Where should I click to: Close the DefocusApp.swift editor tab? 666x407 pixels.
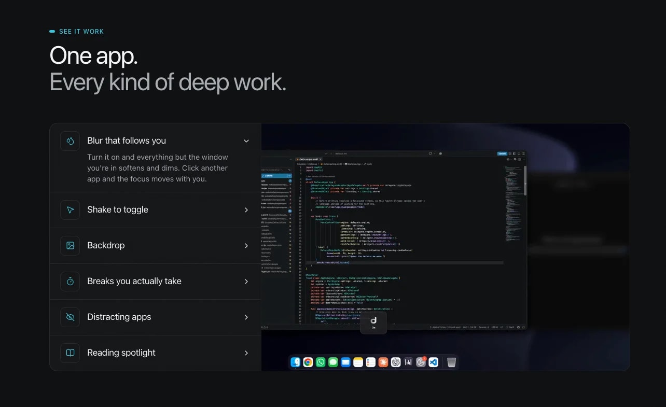(x=321, y=159)
